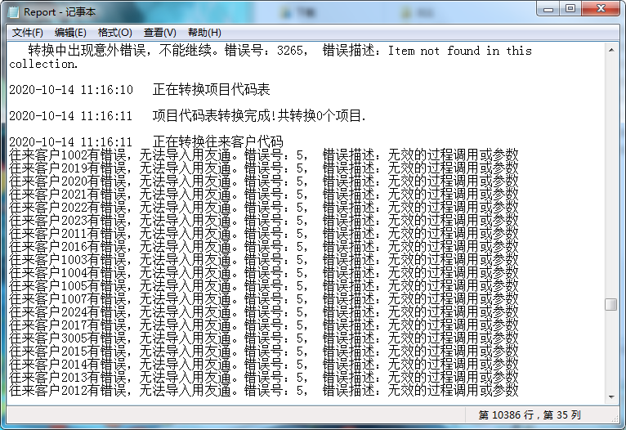Click the Notepad icon in title bar
Screen dimensions: 626x430
(x=14, y=12)
